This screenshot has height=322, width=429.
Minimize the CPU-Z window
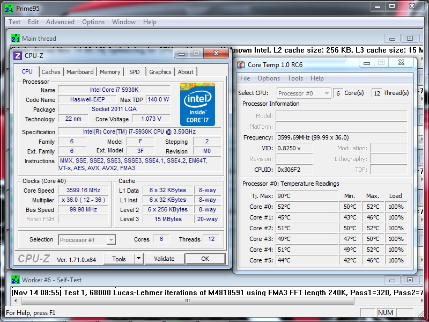tap(182, 53)
